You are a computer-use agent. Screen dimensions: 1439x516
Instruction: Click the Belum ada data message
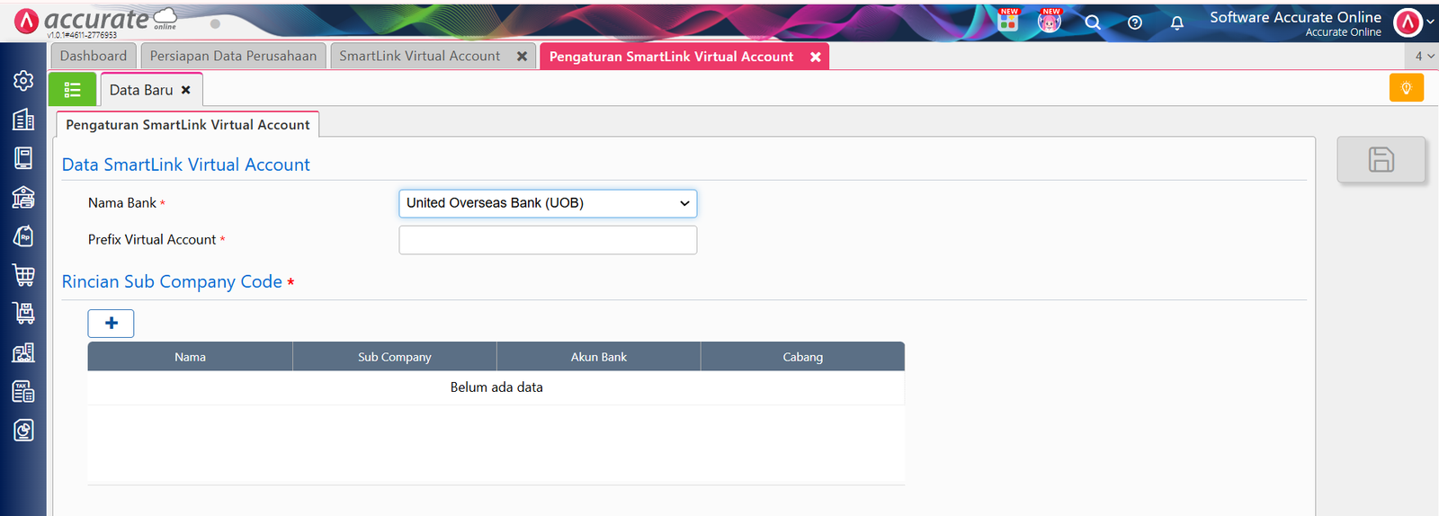pos(496,387)
